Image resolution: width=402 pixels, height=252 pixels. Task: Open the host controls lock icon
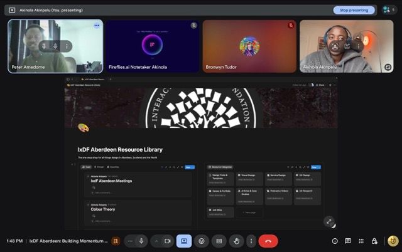(374, 241)
